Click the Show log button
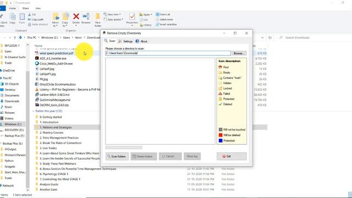Screen dimensions: 352x198 tap(192, 156)
